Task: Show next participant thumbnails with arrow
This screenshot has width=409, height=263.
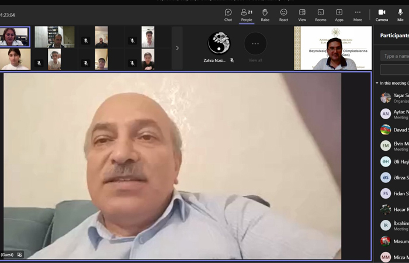Action: [x=178, y=48]
